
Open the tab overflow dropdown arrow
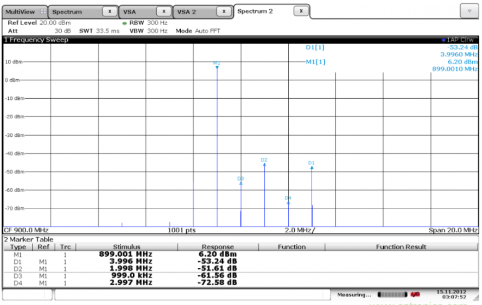[x=469, y=11]
